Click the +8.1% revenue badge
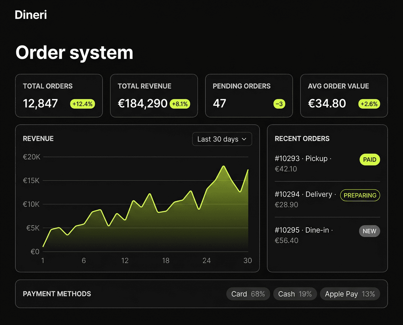403x325 pixels. (x=180, y=104)
